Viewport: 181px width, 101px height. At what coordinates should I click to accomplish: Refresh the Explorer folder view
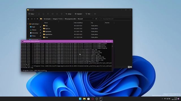(x=96, y=19)
